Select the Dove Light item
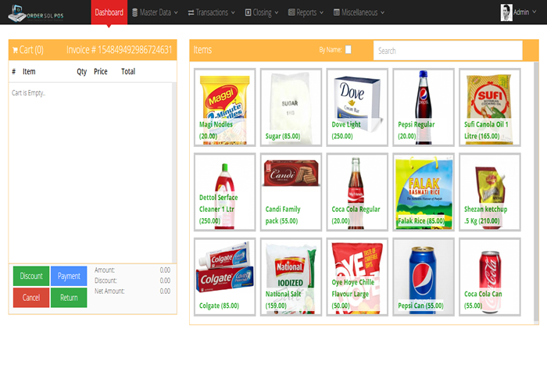The image size is (547, 365). coord(357,107)
